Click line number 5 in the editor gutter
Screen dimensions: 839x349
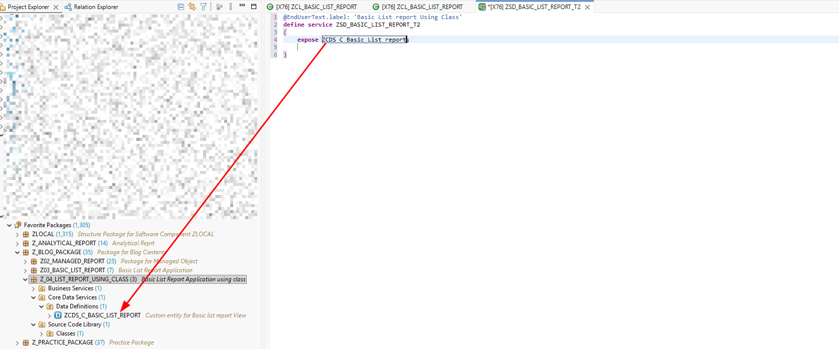275,47
